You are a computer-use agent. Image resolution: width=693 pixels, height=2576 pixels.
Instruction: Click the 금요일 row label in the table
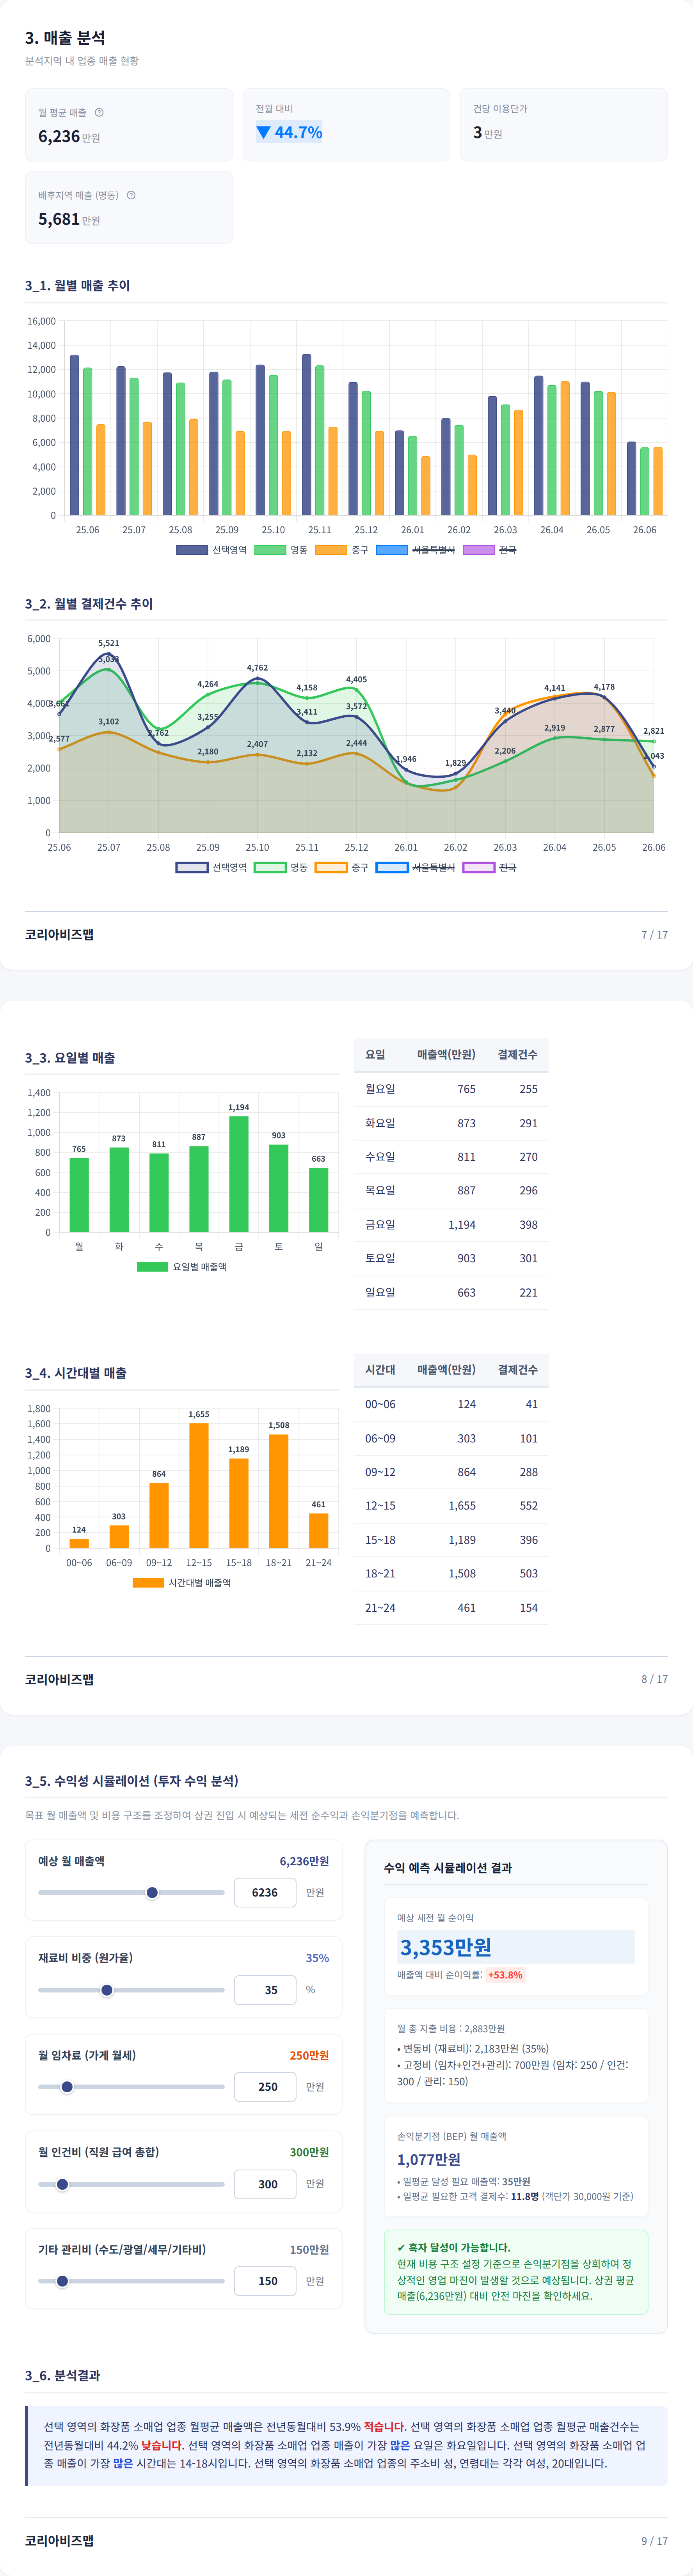coord(380,1224)
